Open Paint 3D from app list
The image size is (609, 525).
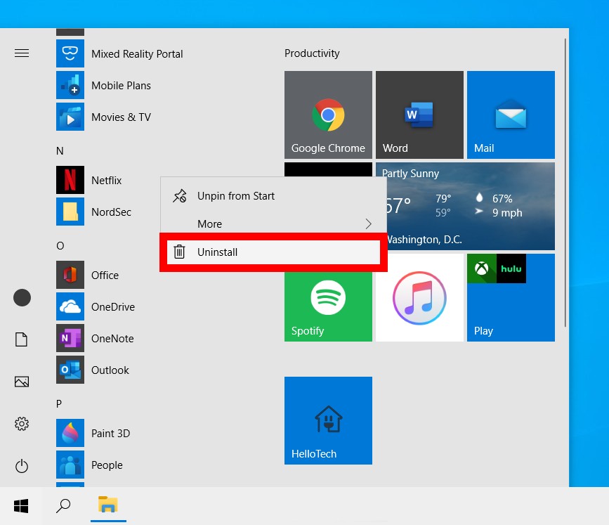[x=110, y=434]
